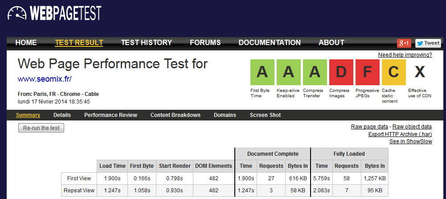Switch to the Performance Review tab
Image resolution: width=446 pixels, height=199 pixels.
[110, 115]
